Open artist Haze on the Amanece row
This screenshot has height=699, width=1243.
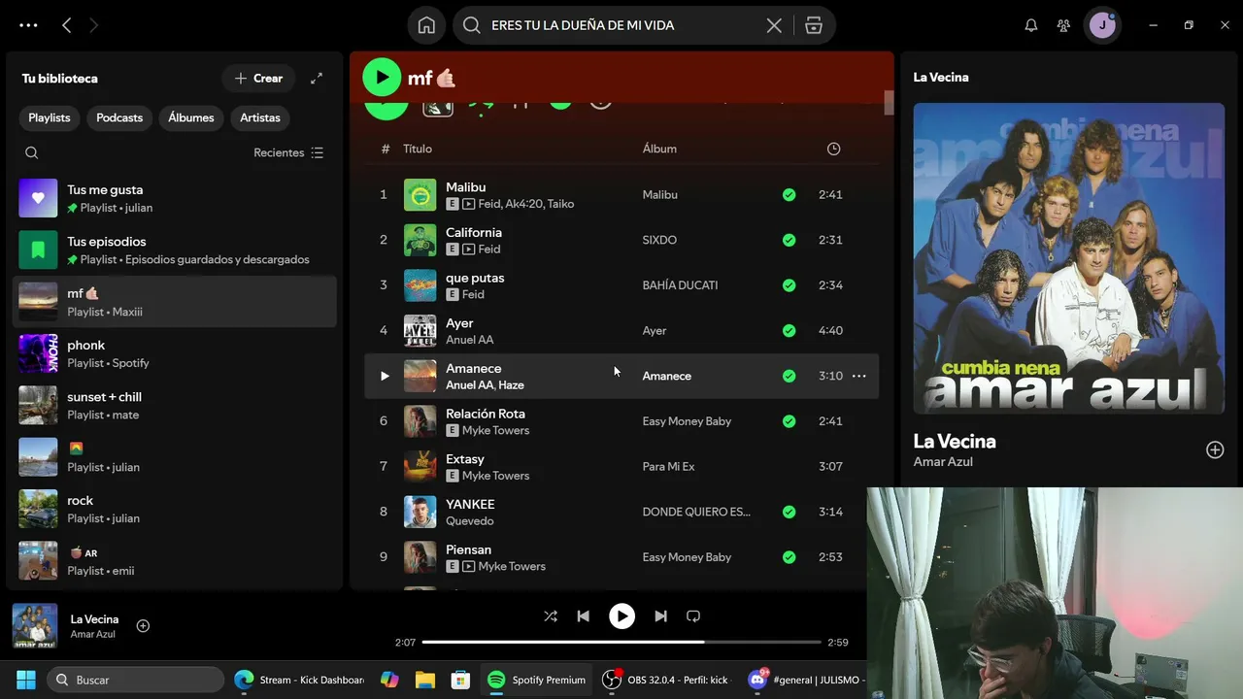coord(512,385)
